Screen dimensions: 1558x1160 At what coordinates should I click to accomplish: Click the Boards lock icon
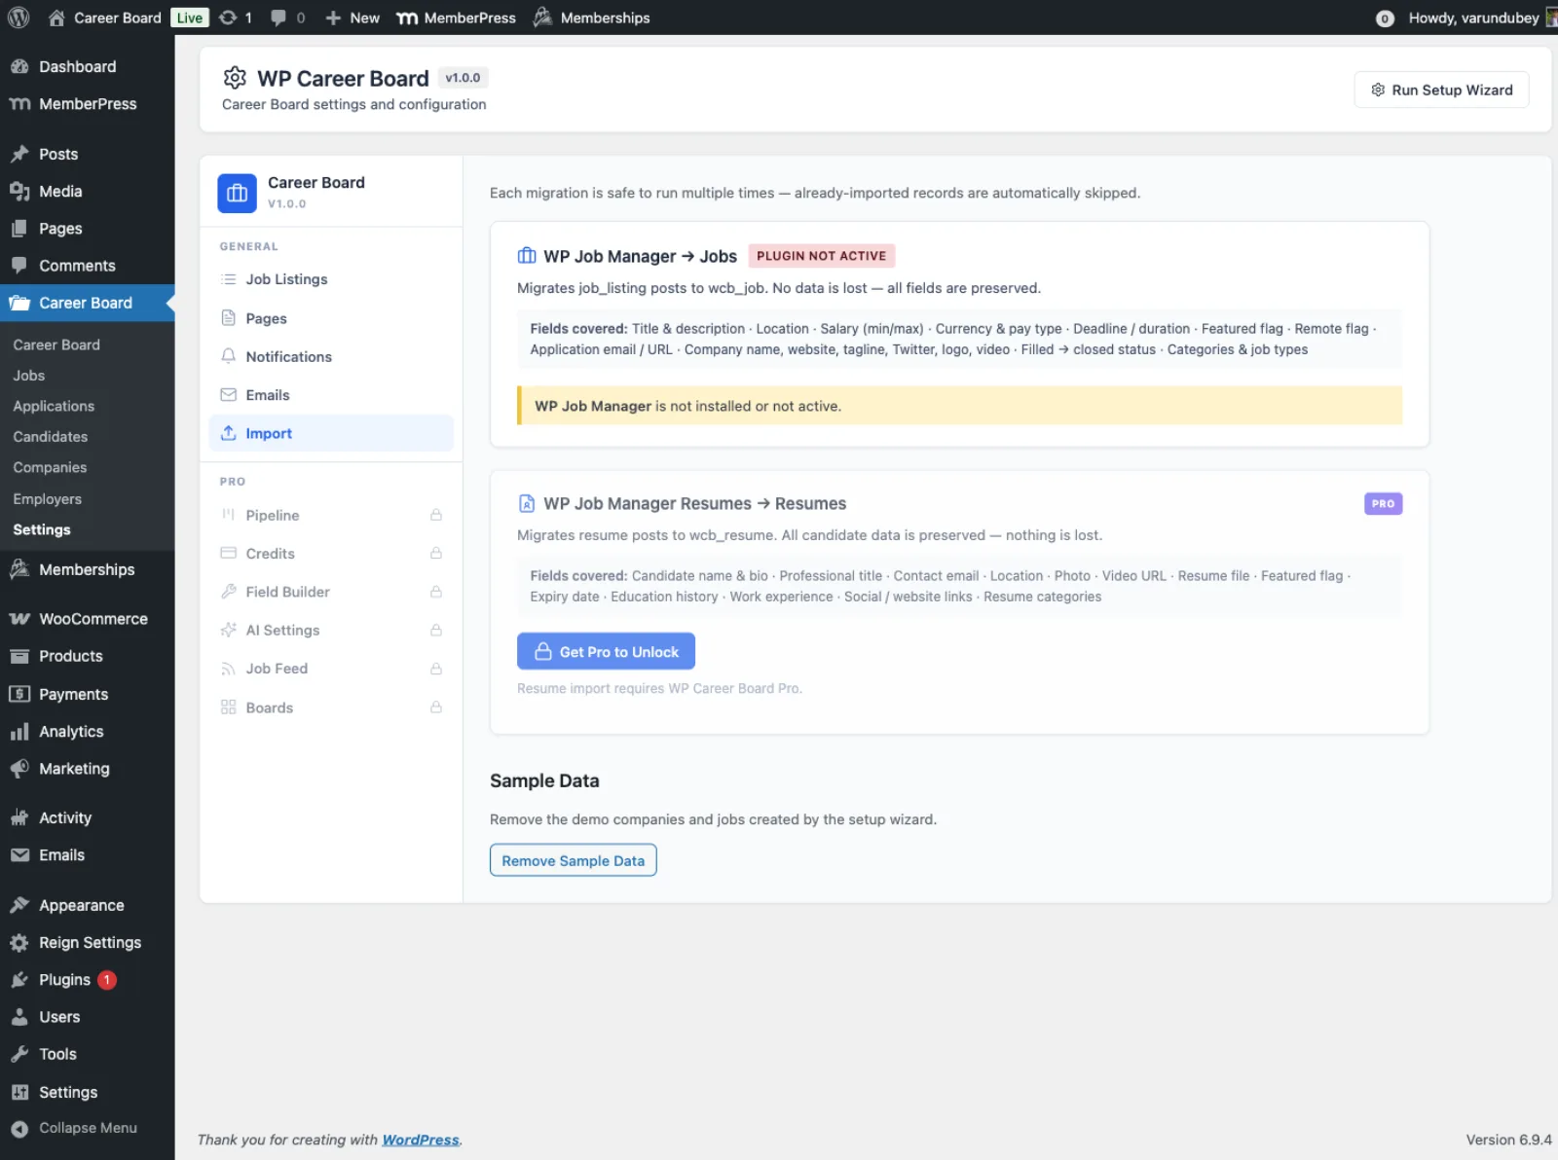436,707
